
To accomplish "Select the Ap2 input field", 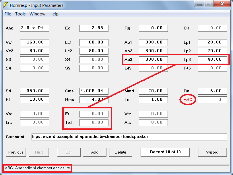I will 153,51.
